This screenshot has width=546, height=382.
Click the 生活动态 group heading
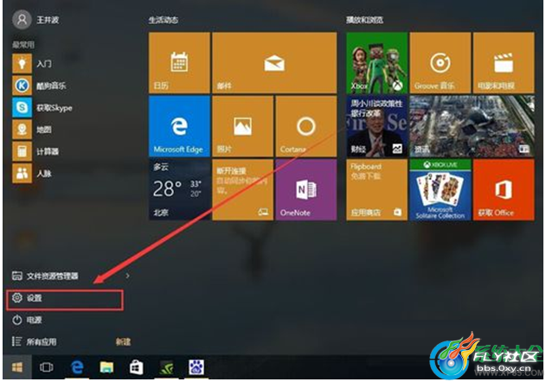click(164, 20)
